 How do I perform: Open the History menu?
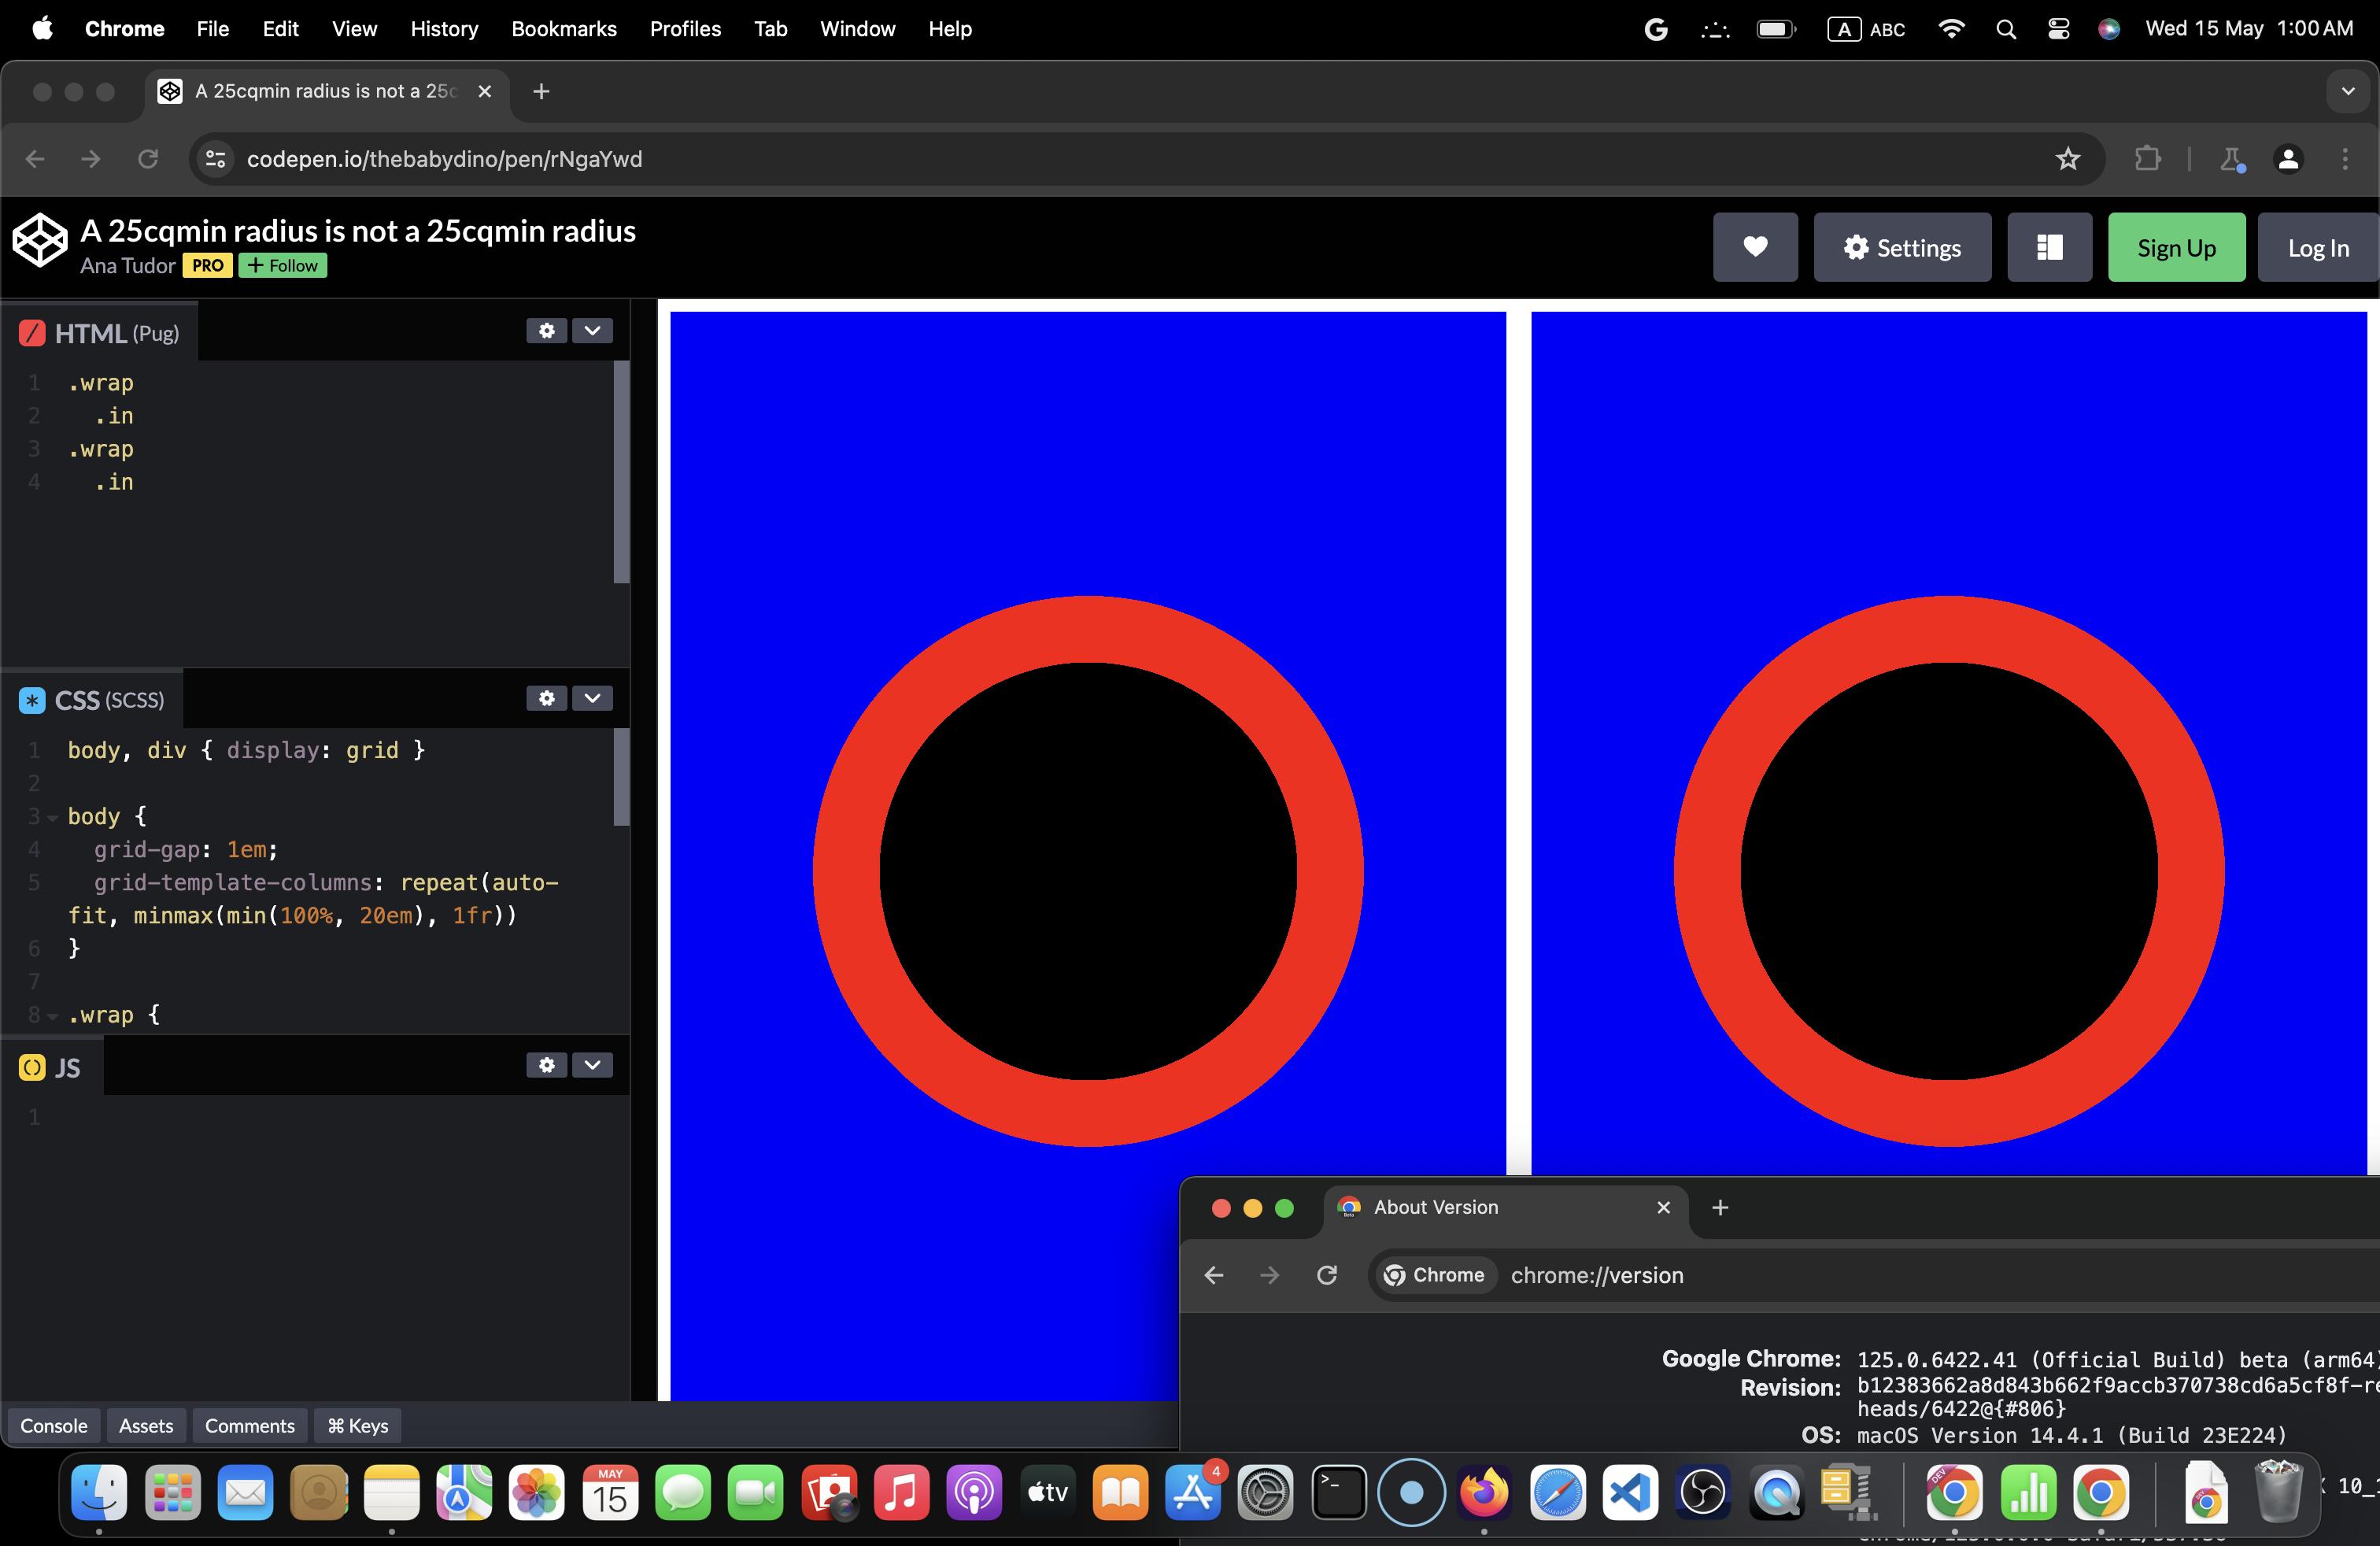click(444, 29)
